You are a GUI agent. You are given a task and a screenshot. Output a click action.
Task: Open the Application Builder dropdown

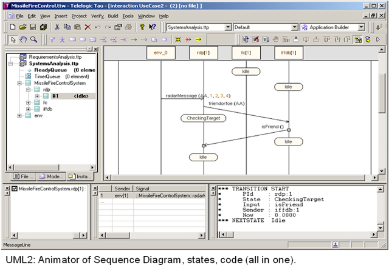pos(361,27)
